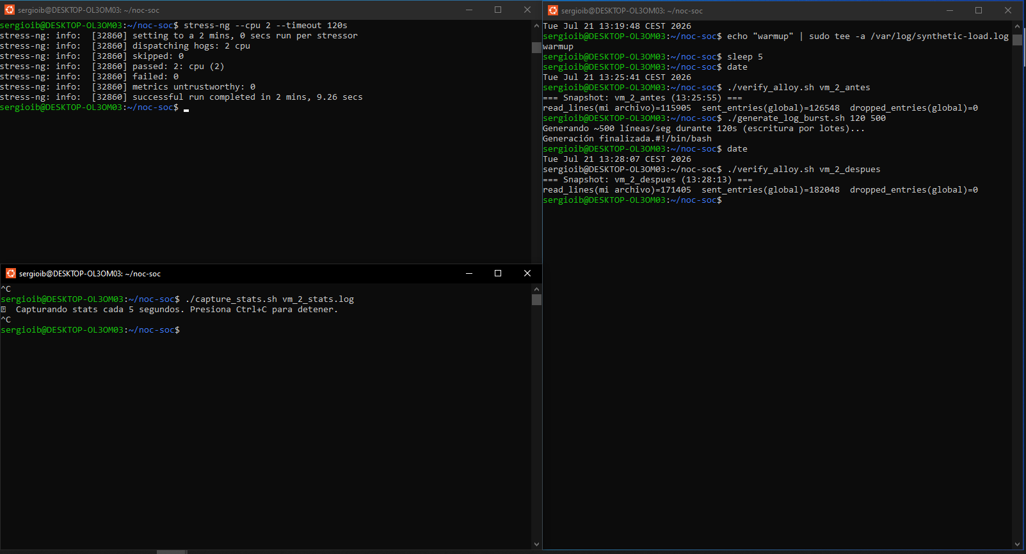
Task: Minimize the verify_alloy terminal window
Action: (x=950, y=10)
